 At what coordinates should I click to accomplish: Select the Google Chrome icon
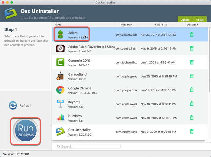click(x=60, y=90)
